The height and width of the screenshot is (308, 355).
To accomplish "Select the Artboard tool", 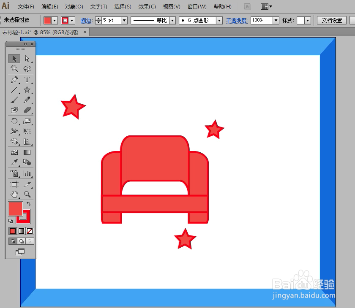I will point(14,184).
